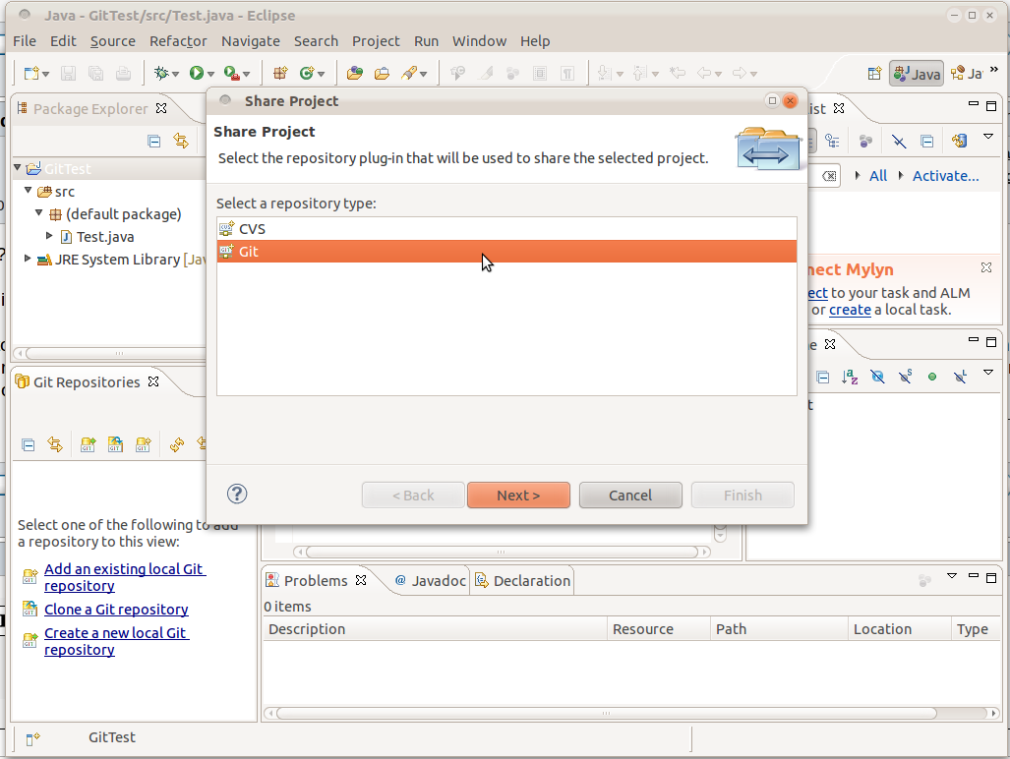
Task: Click the Search flashlight toolbar icon
Action: (408, 74)
